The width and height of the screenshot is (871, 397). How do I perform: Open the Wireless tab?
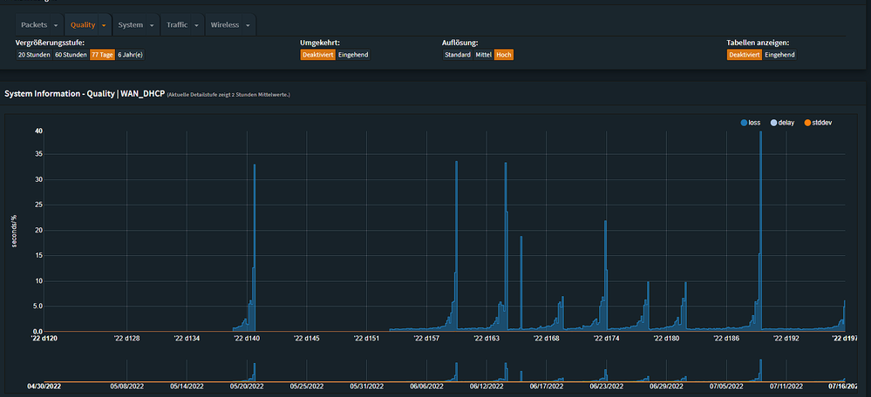coord(224,25)
